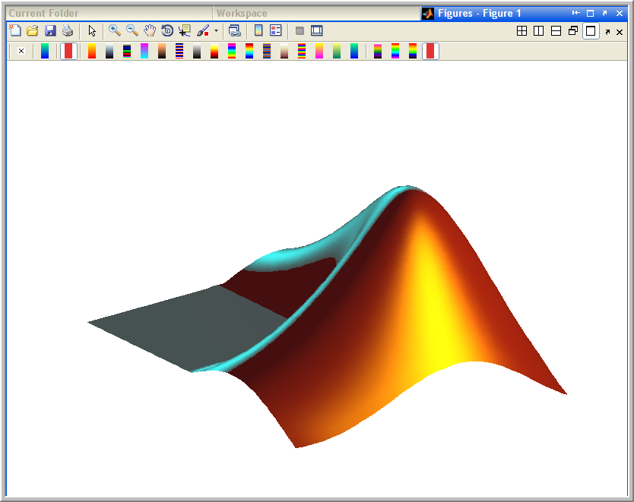Select the Rotate 3D tool
The height and width of the screenshot is (502, 634).
166,30
